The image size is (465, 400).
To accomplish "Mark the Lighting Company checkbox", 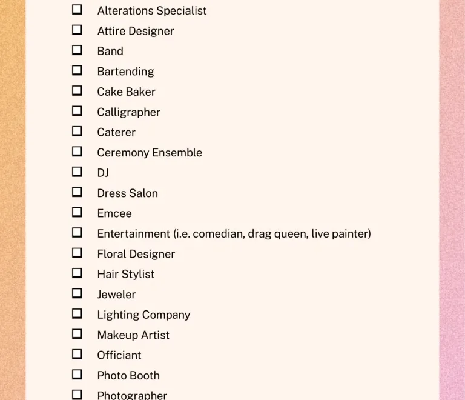I will pos(77,313).
